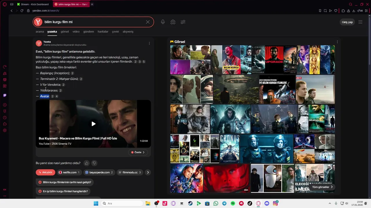Open the browser tab search magnifier

350,4
